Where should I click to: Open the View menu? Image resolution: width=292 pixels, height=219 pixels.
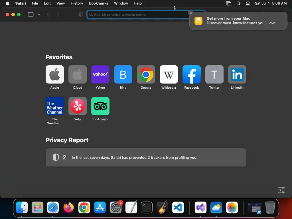click(x=60, y=3)
